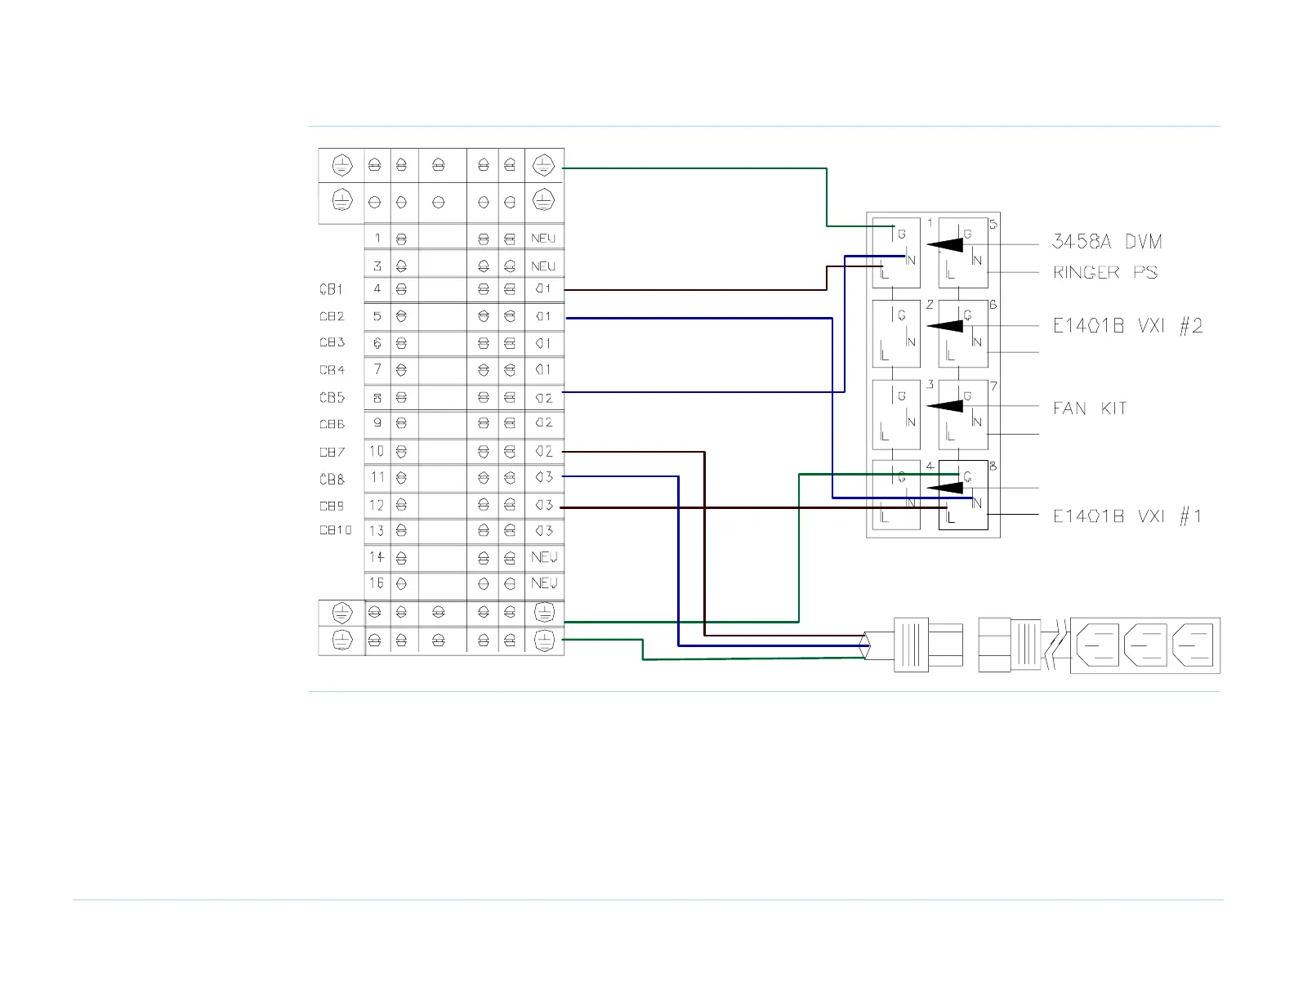Screen dimensions: 1294x1000
Task: Click terminal number 14 in the terminal strip
Action: pyautogui.click(x=376, y=557)
